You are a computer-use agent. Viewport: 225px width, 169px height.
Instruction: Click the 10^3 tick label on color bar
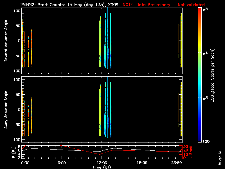tap(205, 98)
